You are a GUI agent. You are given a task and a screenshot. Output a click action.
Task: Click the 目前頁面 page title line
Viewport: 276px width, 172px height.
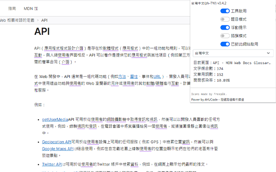point(232,63)
